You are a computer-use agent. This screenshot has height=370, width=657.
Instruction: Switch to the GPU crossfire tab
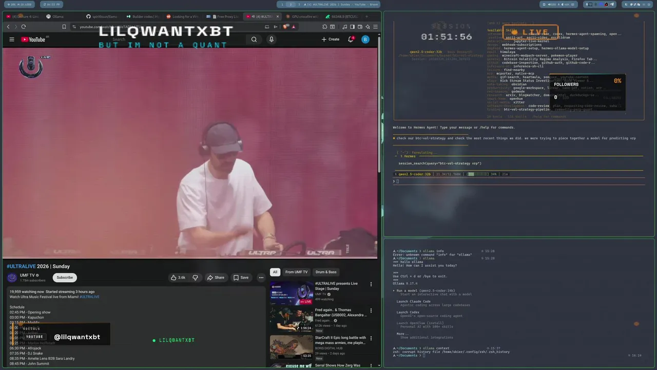[x=302, y=16]
